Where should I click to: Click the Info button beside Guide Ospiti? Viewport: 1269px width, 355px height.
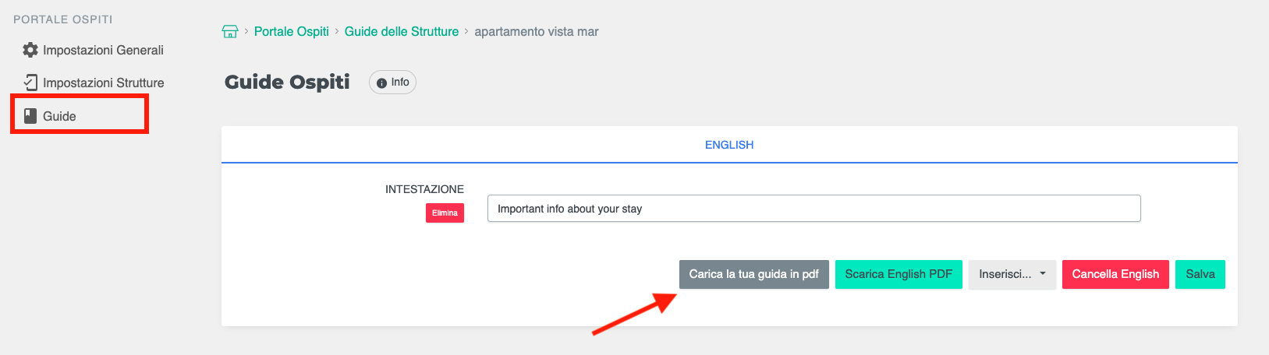pyautogui.click(x=393, y=82)
